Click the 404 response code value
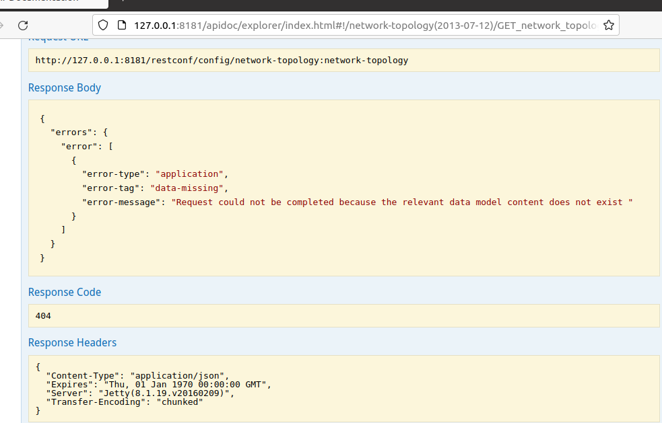The image size is (662, 423). pyautogui.click(x=44, y=315)
